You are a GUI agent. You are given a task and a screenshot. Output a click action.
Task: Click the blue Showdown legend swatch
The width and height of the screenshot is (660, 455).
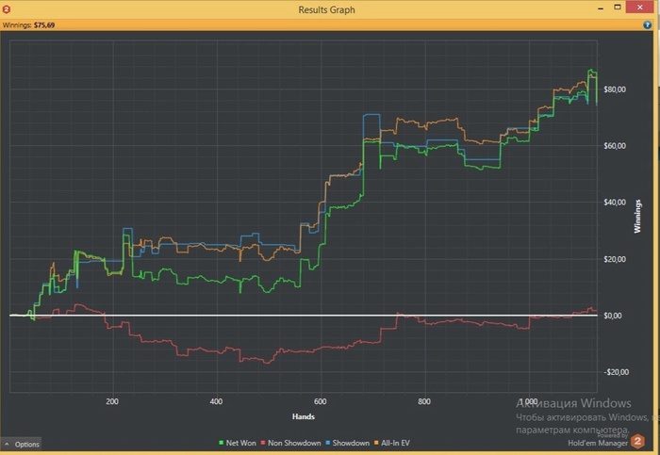pyautogui.click(x=328, y=443)
